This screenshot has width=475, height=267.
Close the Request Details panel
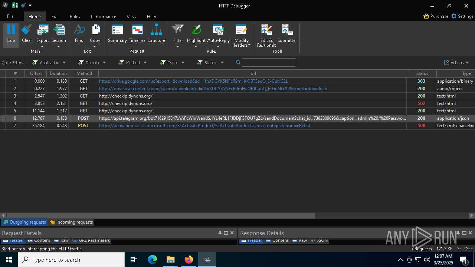232,233
